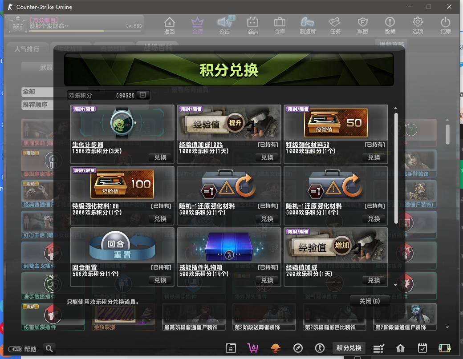Click the magnifier search icon
This screenshot has width=463, height=359.
click(x=49, y=349)
